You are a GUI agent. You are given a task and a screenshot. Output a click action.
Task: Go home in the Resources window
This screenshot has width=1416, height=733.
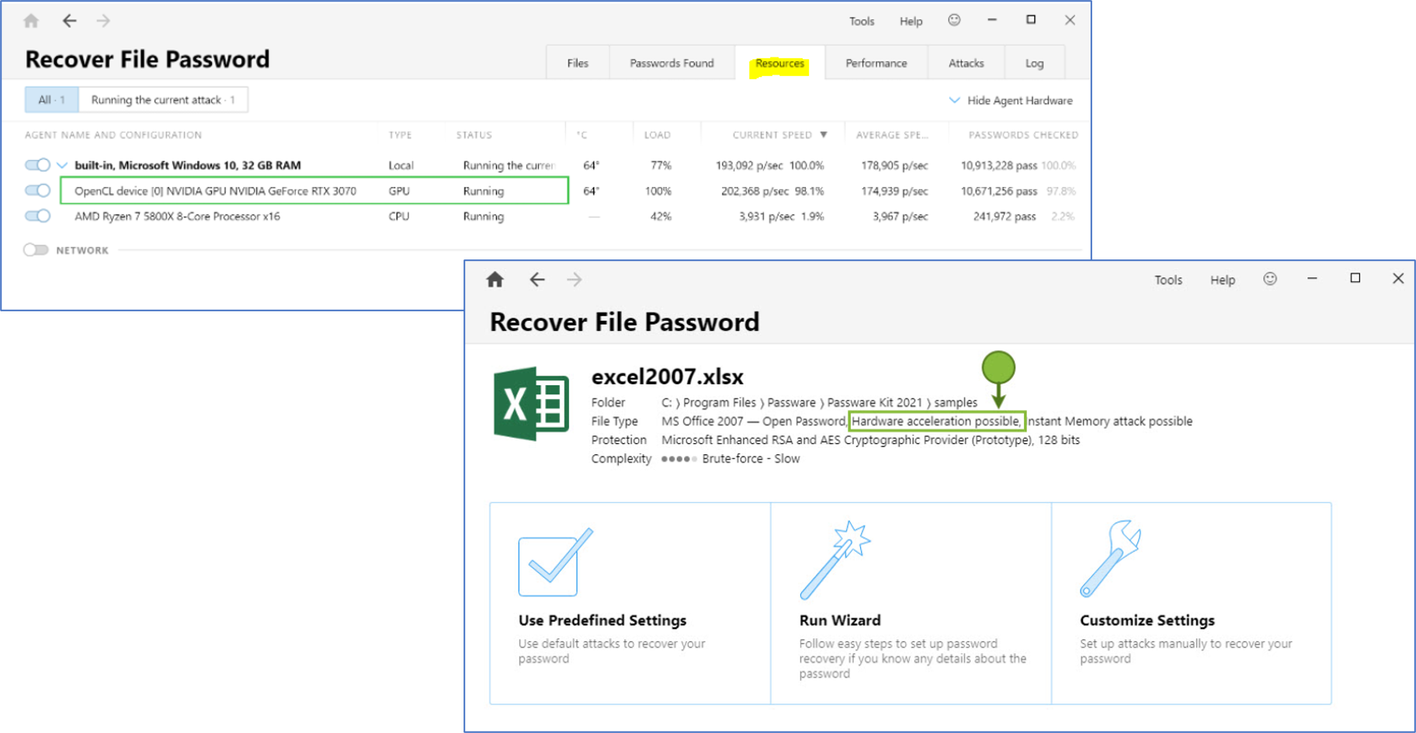31,21
